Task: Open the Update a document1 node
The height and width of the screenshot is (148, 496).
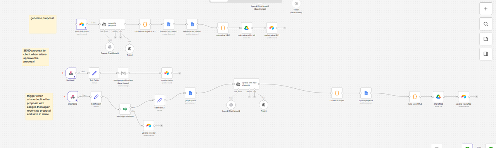Action: pos(192,24)
